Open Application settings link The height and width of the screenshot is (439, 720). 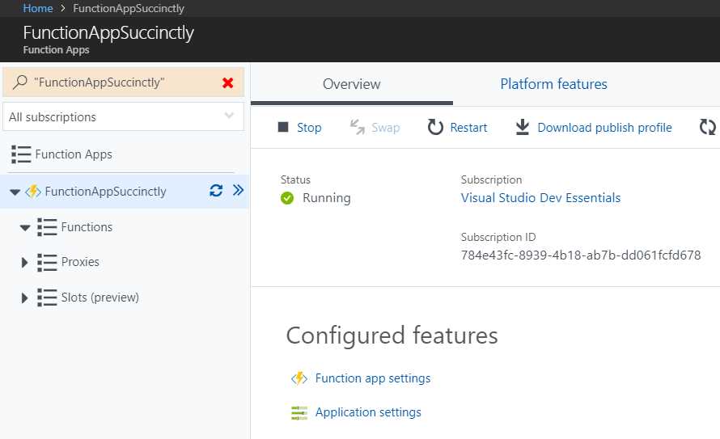[x=368, y=412]
